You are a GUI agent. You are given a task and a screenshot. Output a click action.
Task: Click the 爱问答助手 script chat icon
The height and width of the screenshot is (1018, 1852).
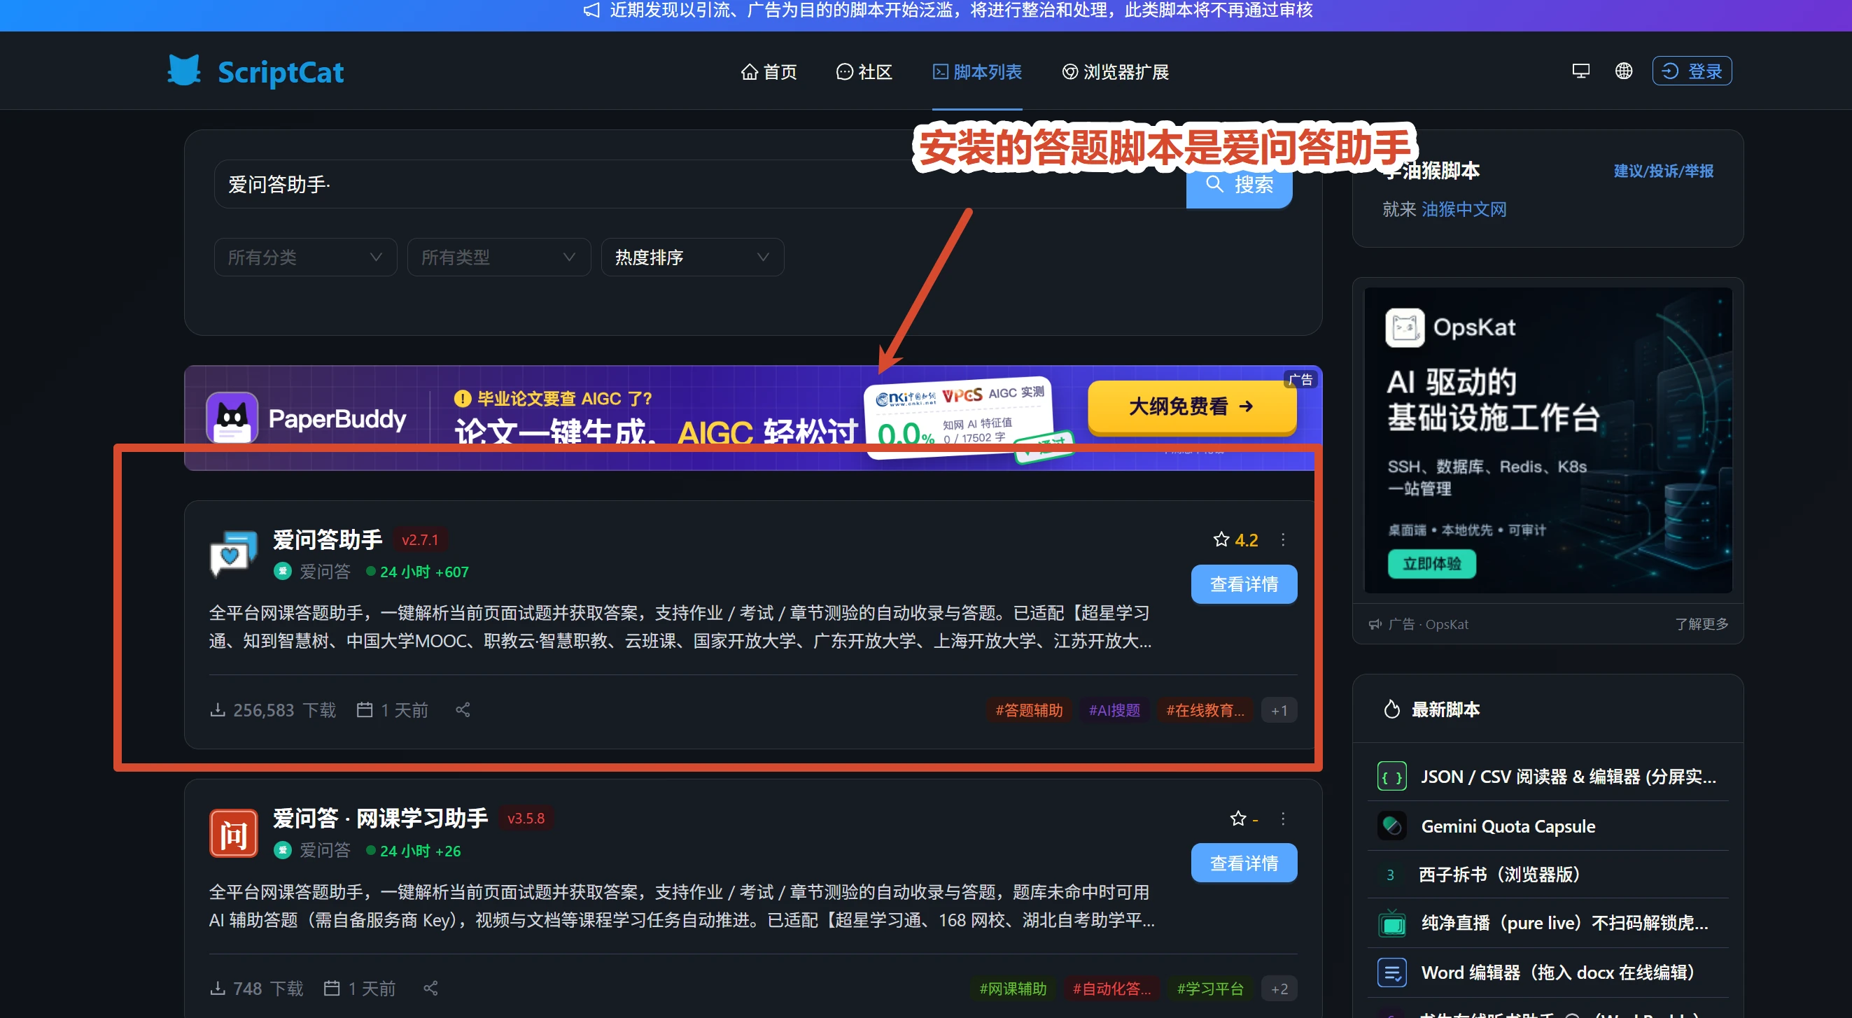pos(234,553)
